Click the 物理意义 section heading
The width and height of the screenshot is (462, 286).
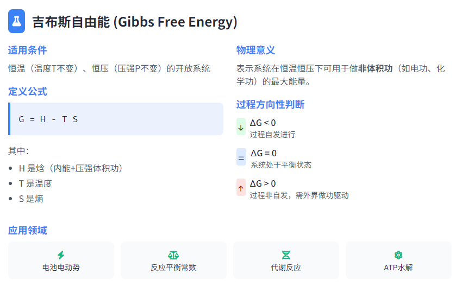[256, 50]
